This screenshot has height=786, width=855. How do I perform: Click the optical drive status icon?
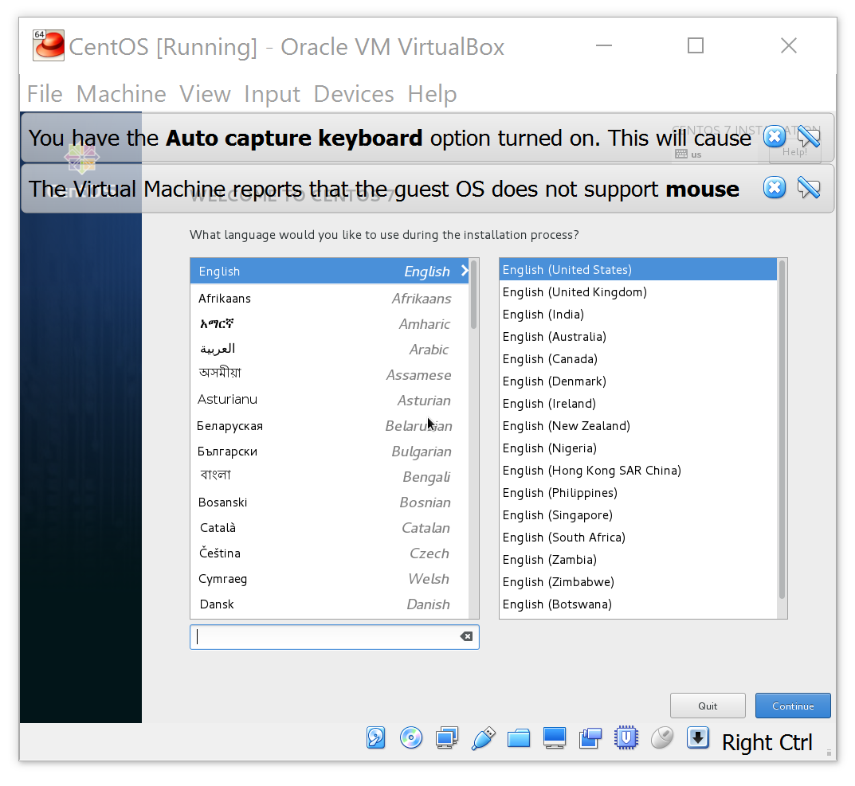(411, 738)
